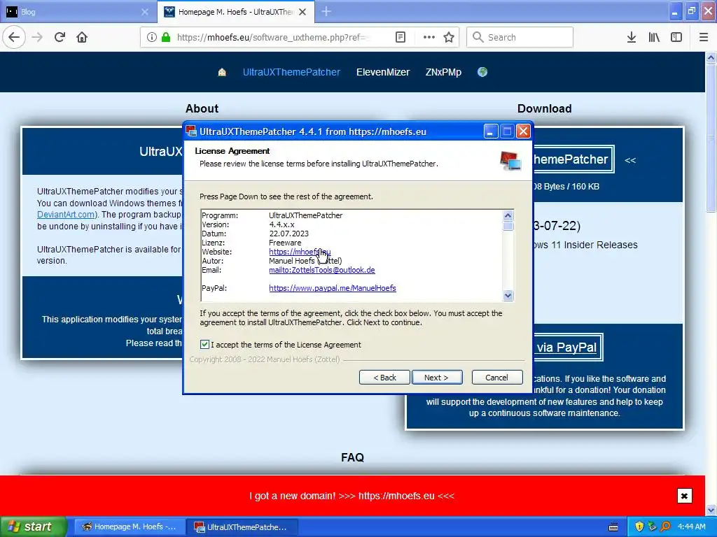717x537 pixels.
Task: Click the 4:44 AM system clock
Action: click(x=691, y=527)
